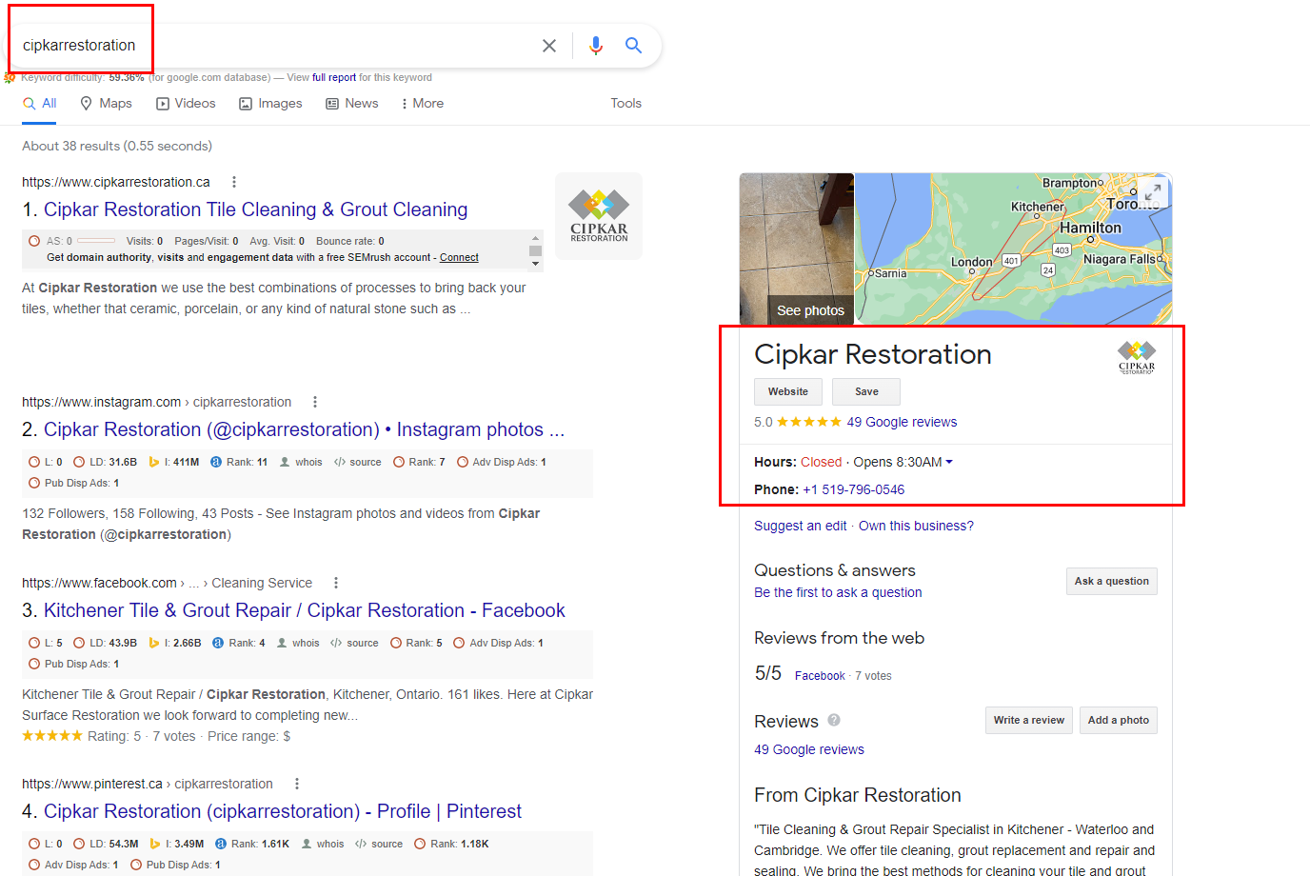Click the Add a photo button

click(x=1119, y=721)
